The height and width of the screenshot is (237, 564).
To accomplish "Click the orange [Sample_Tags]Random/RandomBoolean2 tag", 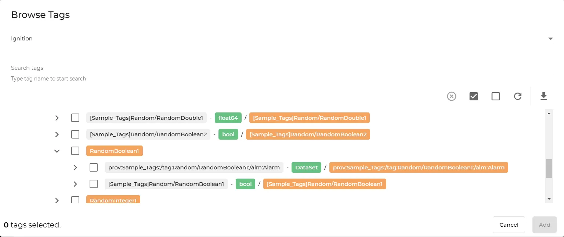I will [x=308, y=134].
